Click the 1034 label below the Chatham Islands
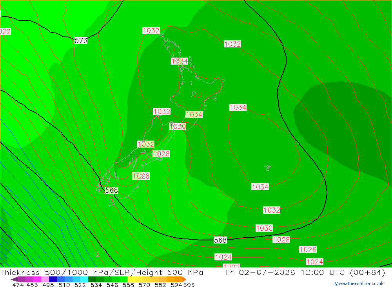392x287 pixels. (x=260, y=187)
